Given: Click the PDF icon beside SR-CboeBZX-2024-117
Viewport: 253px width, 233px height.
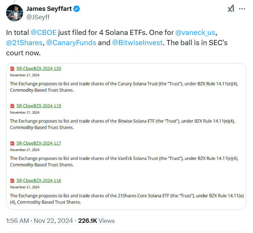Looking at the screenshot, I should [x=13, y=143].
